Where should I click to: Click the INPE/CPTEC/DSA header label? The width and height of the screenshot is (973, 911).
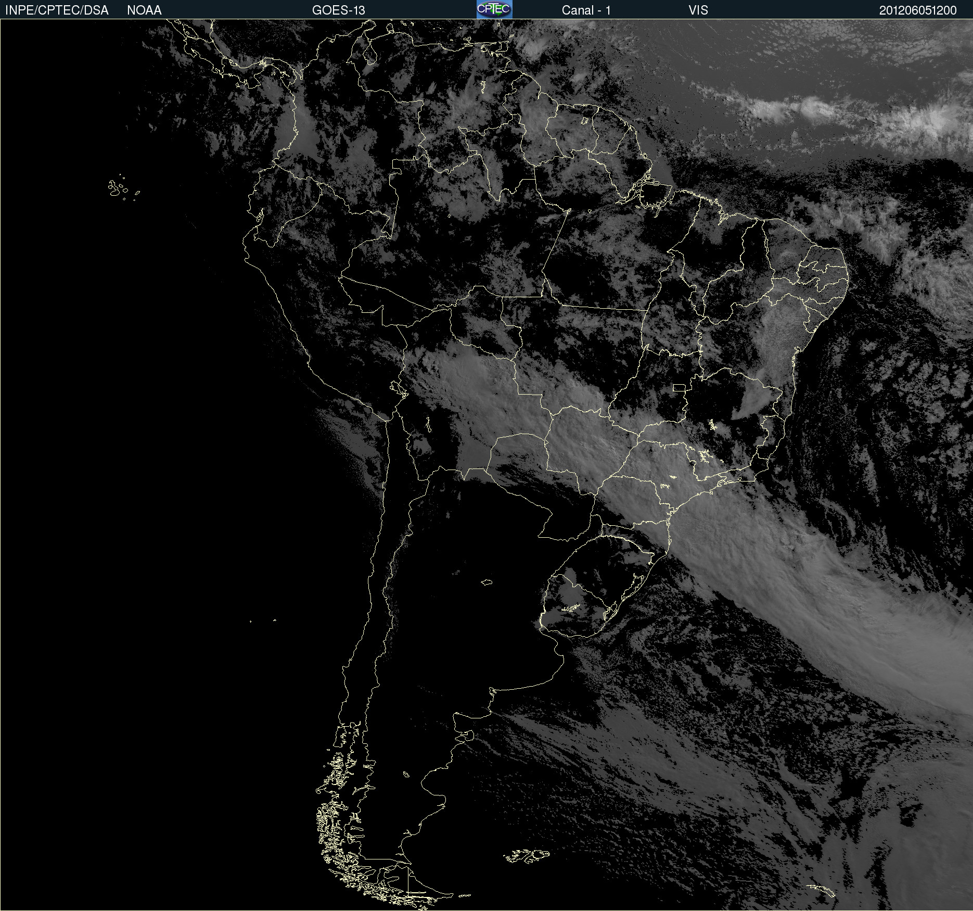click(57, 10)
